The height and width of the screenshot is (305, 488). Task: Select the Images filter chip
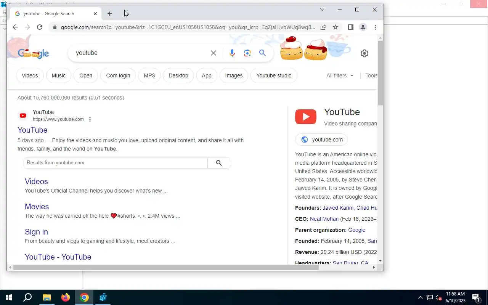(234, 75)
